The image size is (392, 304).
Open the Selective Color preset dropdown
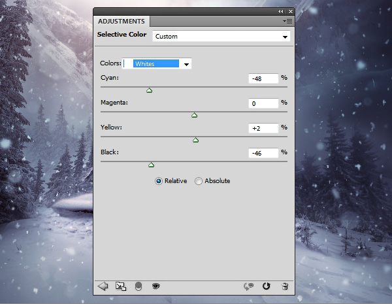[x=221, y=37]
